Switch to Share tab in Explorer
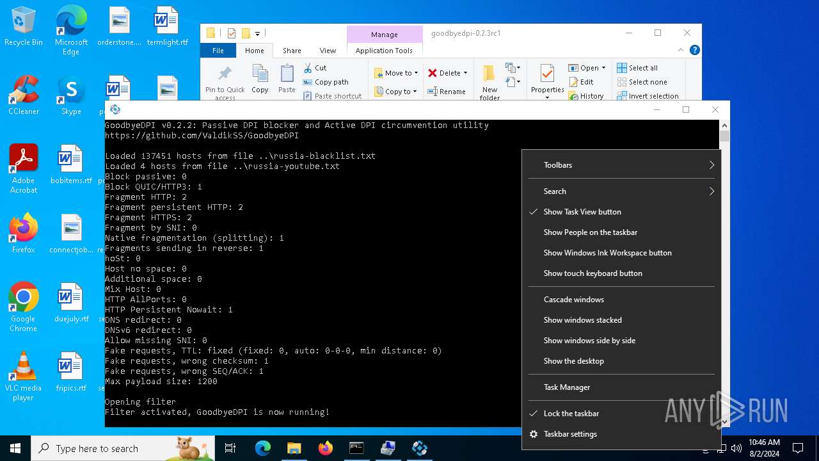The image size is (819, 461). click(x=292, y=51)
